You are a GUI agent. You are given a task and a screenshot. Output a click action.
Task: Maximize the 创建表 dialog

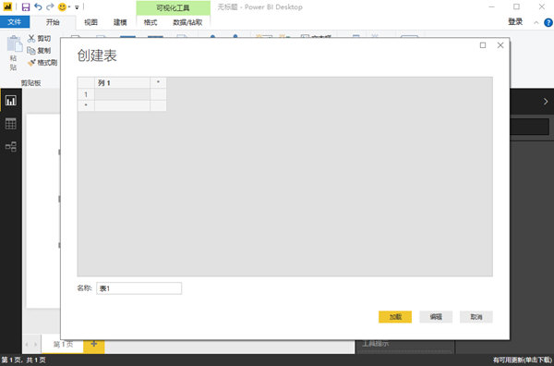483,45
